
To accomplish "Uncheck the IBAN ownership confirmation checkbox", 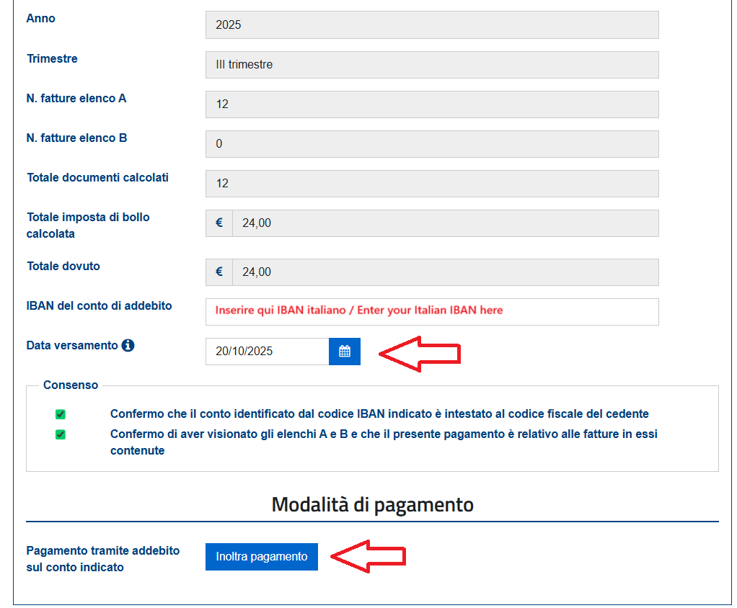I will tap(61, 415).
